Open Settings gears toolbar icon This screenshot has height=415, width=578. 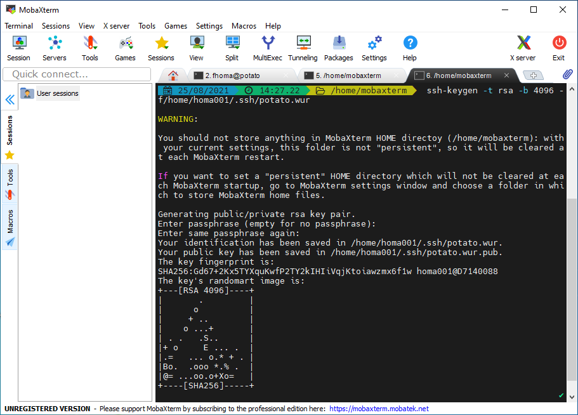pyautogui.click(x=374, y=48)
